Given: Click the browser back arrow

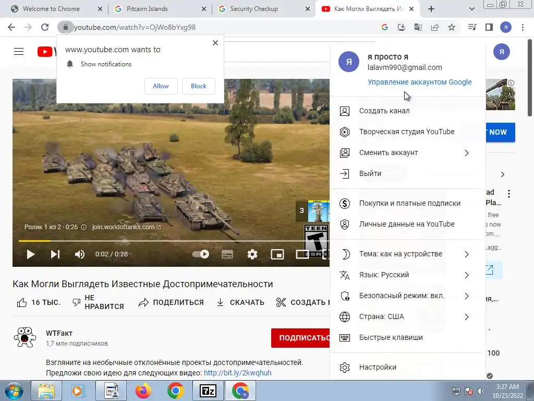Looking at the screenshot, I should pos(11,27).
